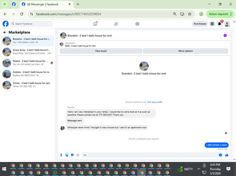Screen dimensions: 236x176
Task: Open the zoom magnifier icon in address bar
Action: pos(175,14)
